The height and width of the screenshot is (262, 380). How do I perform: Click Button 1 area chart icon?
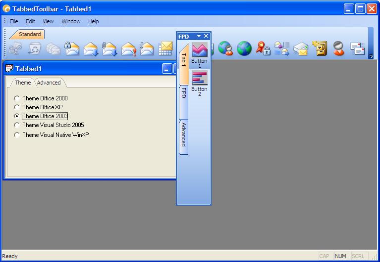point(200,50)
